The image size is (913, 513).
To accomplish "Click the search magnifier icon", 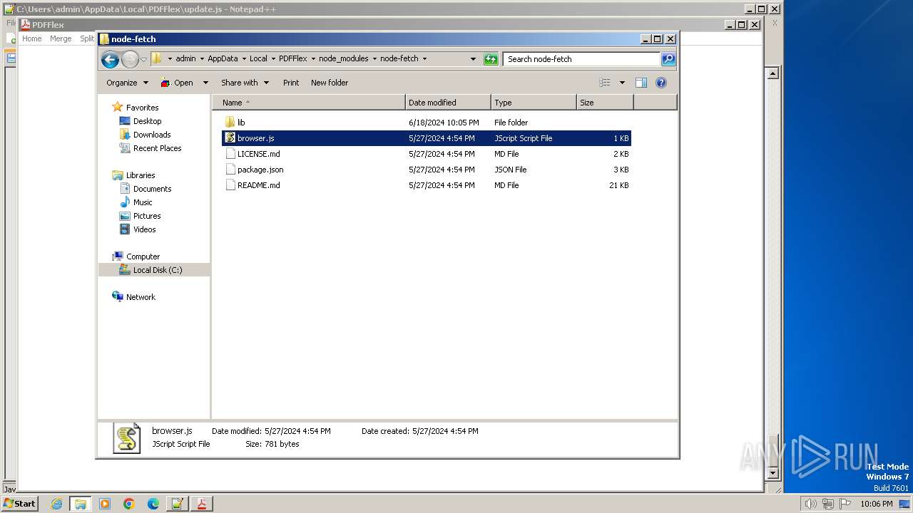I will (x=668, y=59).
